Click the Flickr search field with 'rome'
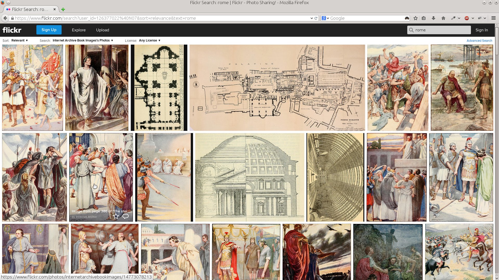 [x=439, y=30]
